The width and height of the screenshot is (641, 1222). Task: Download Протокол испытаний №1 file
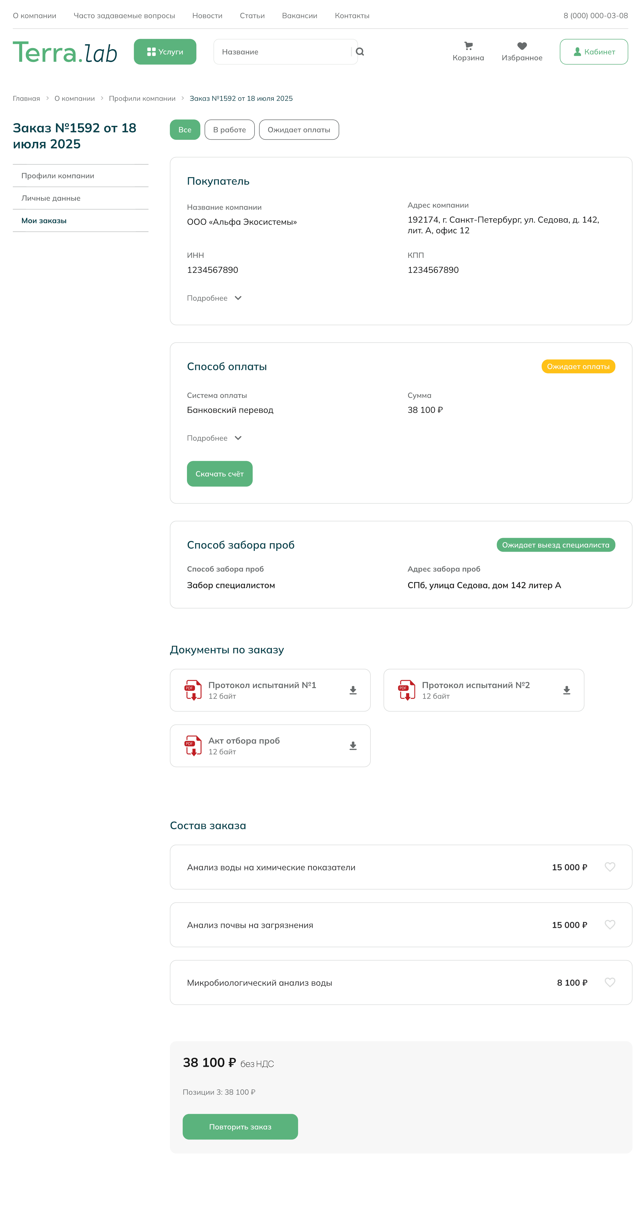click(353, 690)
